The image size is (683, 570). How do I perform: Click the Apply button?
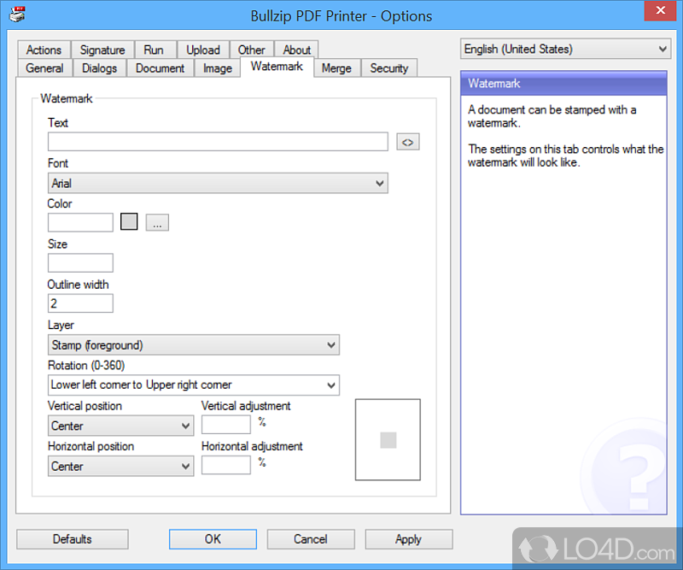coord(409,539)
